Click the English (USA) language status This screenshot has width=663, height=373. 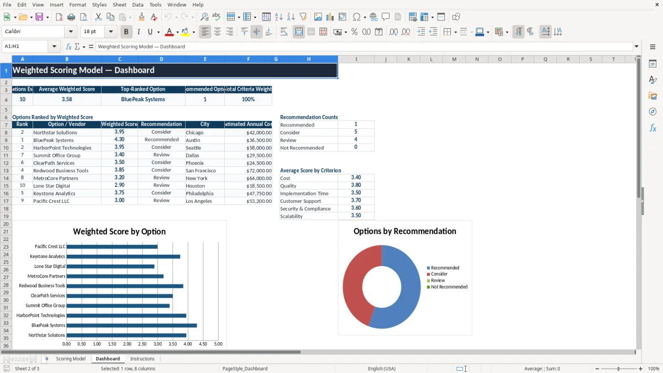382,369
